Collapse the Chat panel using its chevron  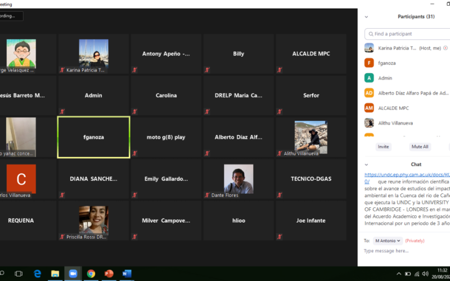pyautogui.click(x=367, y=165)
